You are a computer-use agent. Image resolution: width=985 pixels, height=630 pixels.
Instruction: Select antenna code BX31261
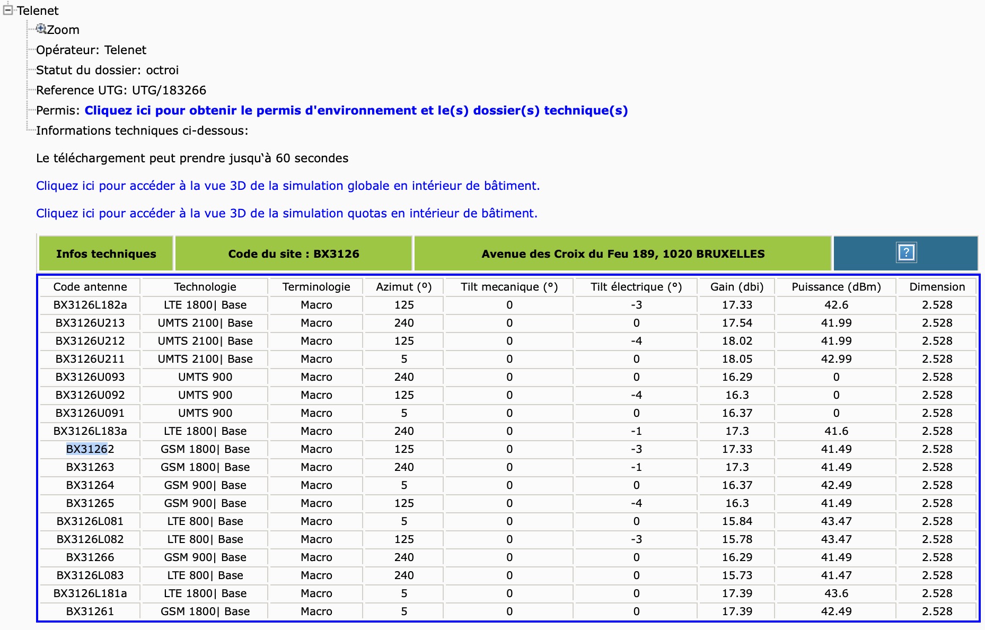pos(90,611)
